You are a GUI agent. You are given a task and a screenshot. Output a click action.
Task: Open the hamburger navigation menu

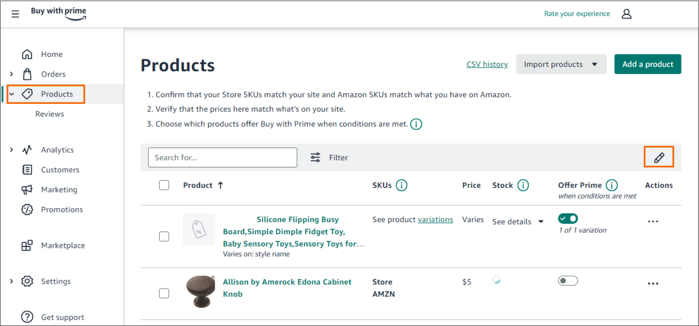coord(15,14)
